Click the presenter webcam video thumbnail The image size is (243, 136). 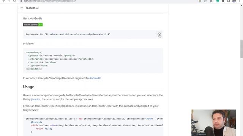tap(213, 123)
